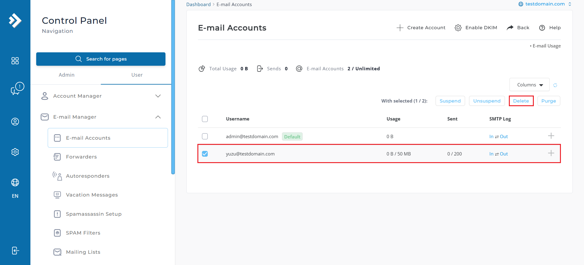Open the Columns dropdown
This screenshot has width=584, height=265.
coord(529,85)
